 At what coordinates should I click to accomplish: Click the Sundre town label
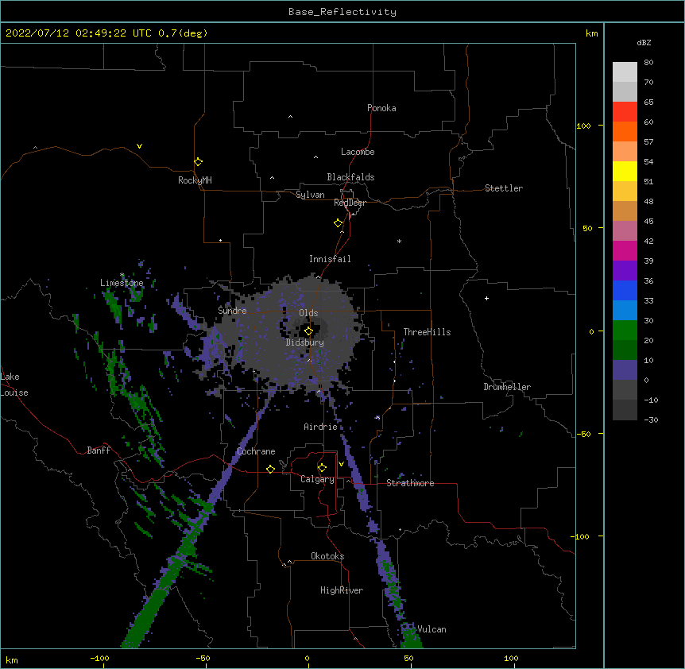click(x=232, y=311)
